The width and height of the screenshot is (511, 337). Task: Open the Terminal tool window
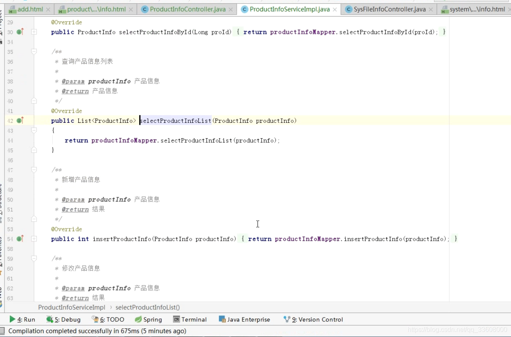[190, 319]
